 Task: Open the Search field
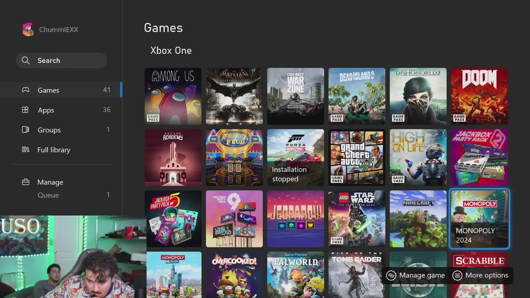point(61,60)
